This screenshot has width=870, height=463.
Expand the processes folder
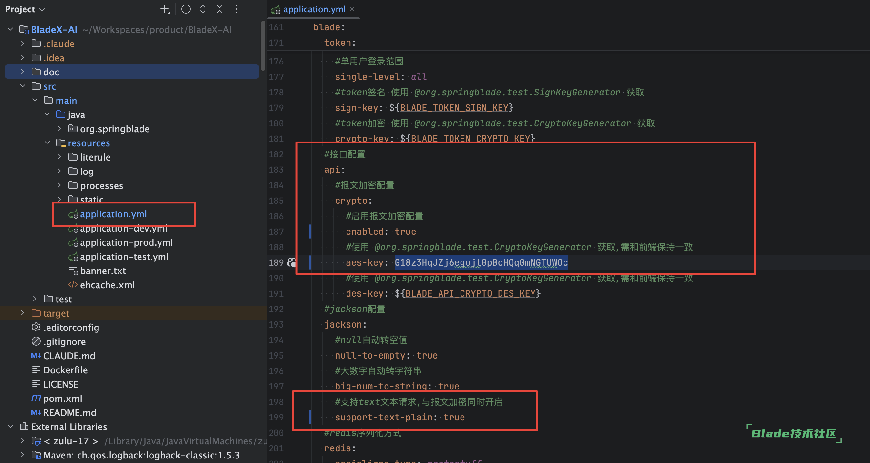point(59,185)
